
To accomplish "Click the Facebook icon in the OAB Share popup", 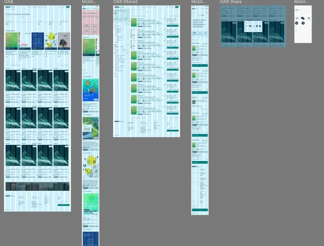I will click(260, 26).
